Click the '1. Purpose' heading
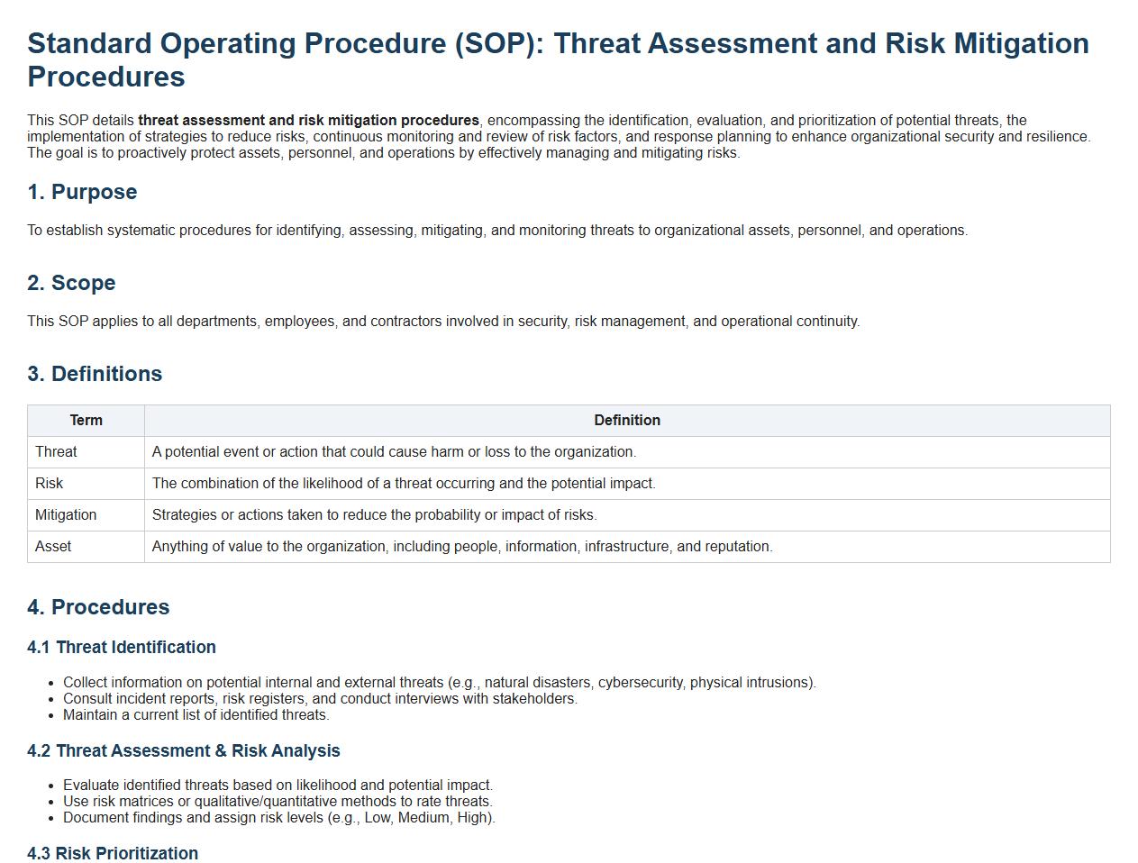 tap(82, 192)
